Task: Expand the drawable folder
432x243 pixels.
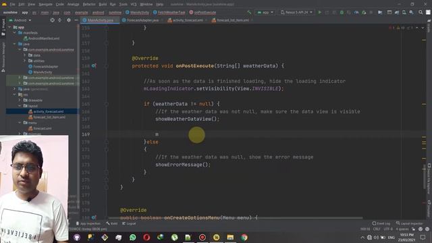Action: click(20, 100)
